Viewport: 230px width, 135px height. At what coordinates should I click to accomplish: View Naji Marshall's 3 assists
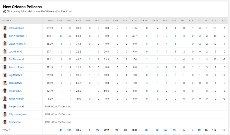click(x=175, y=75)
